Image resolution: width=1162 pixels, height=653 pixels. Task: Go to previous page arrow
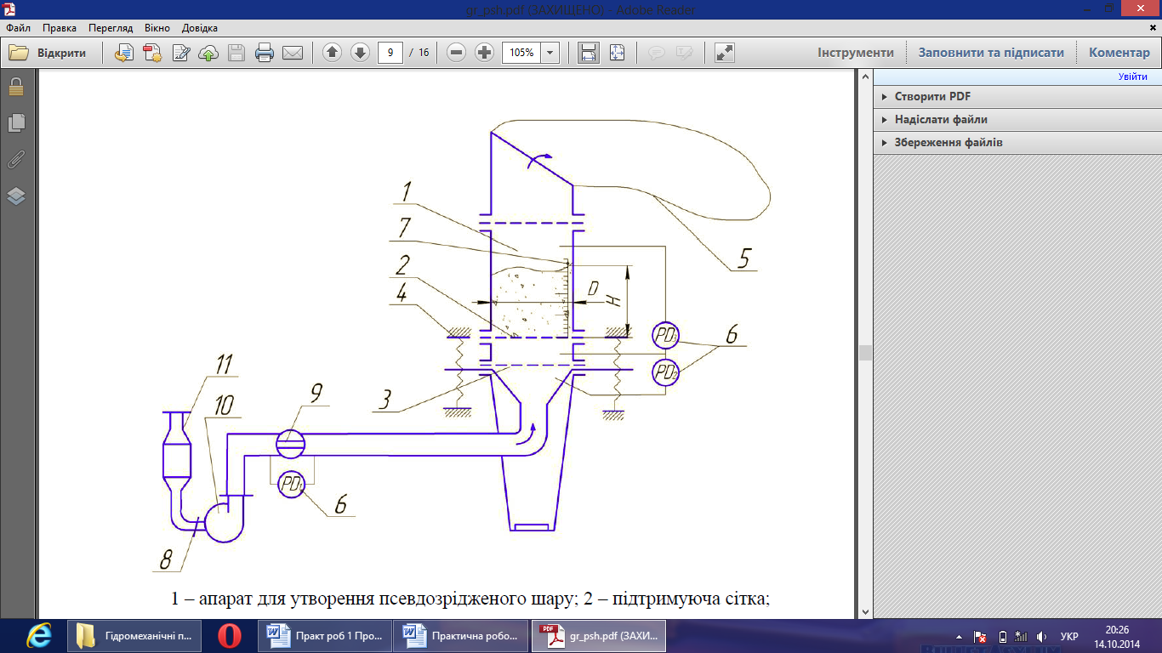pos(332,53)
